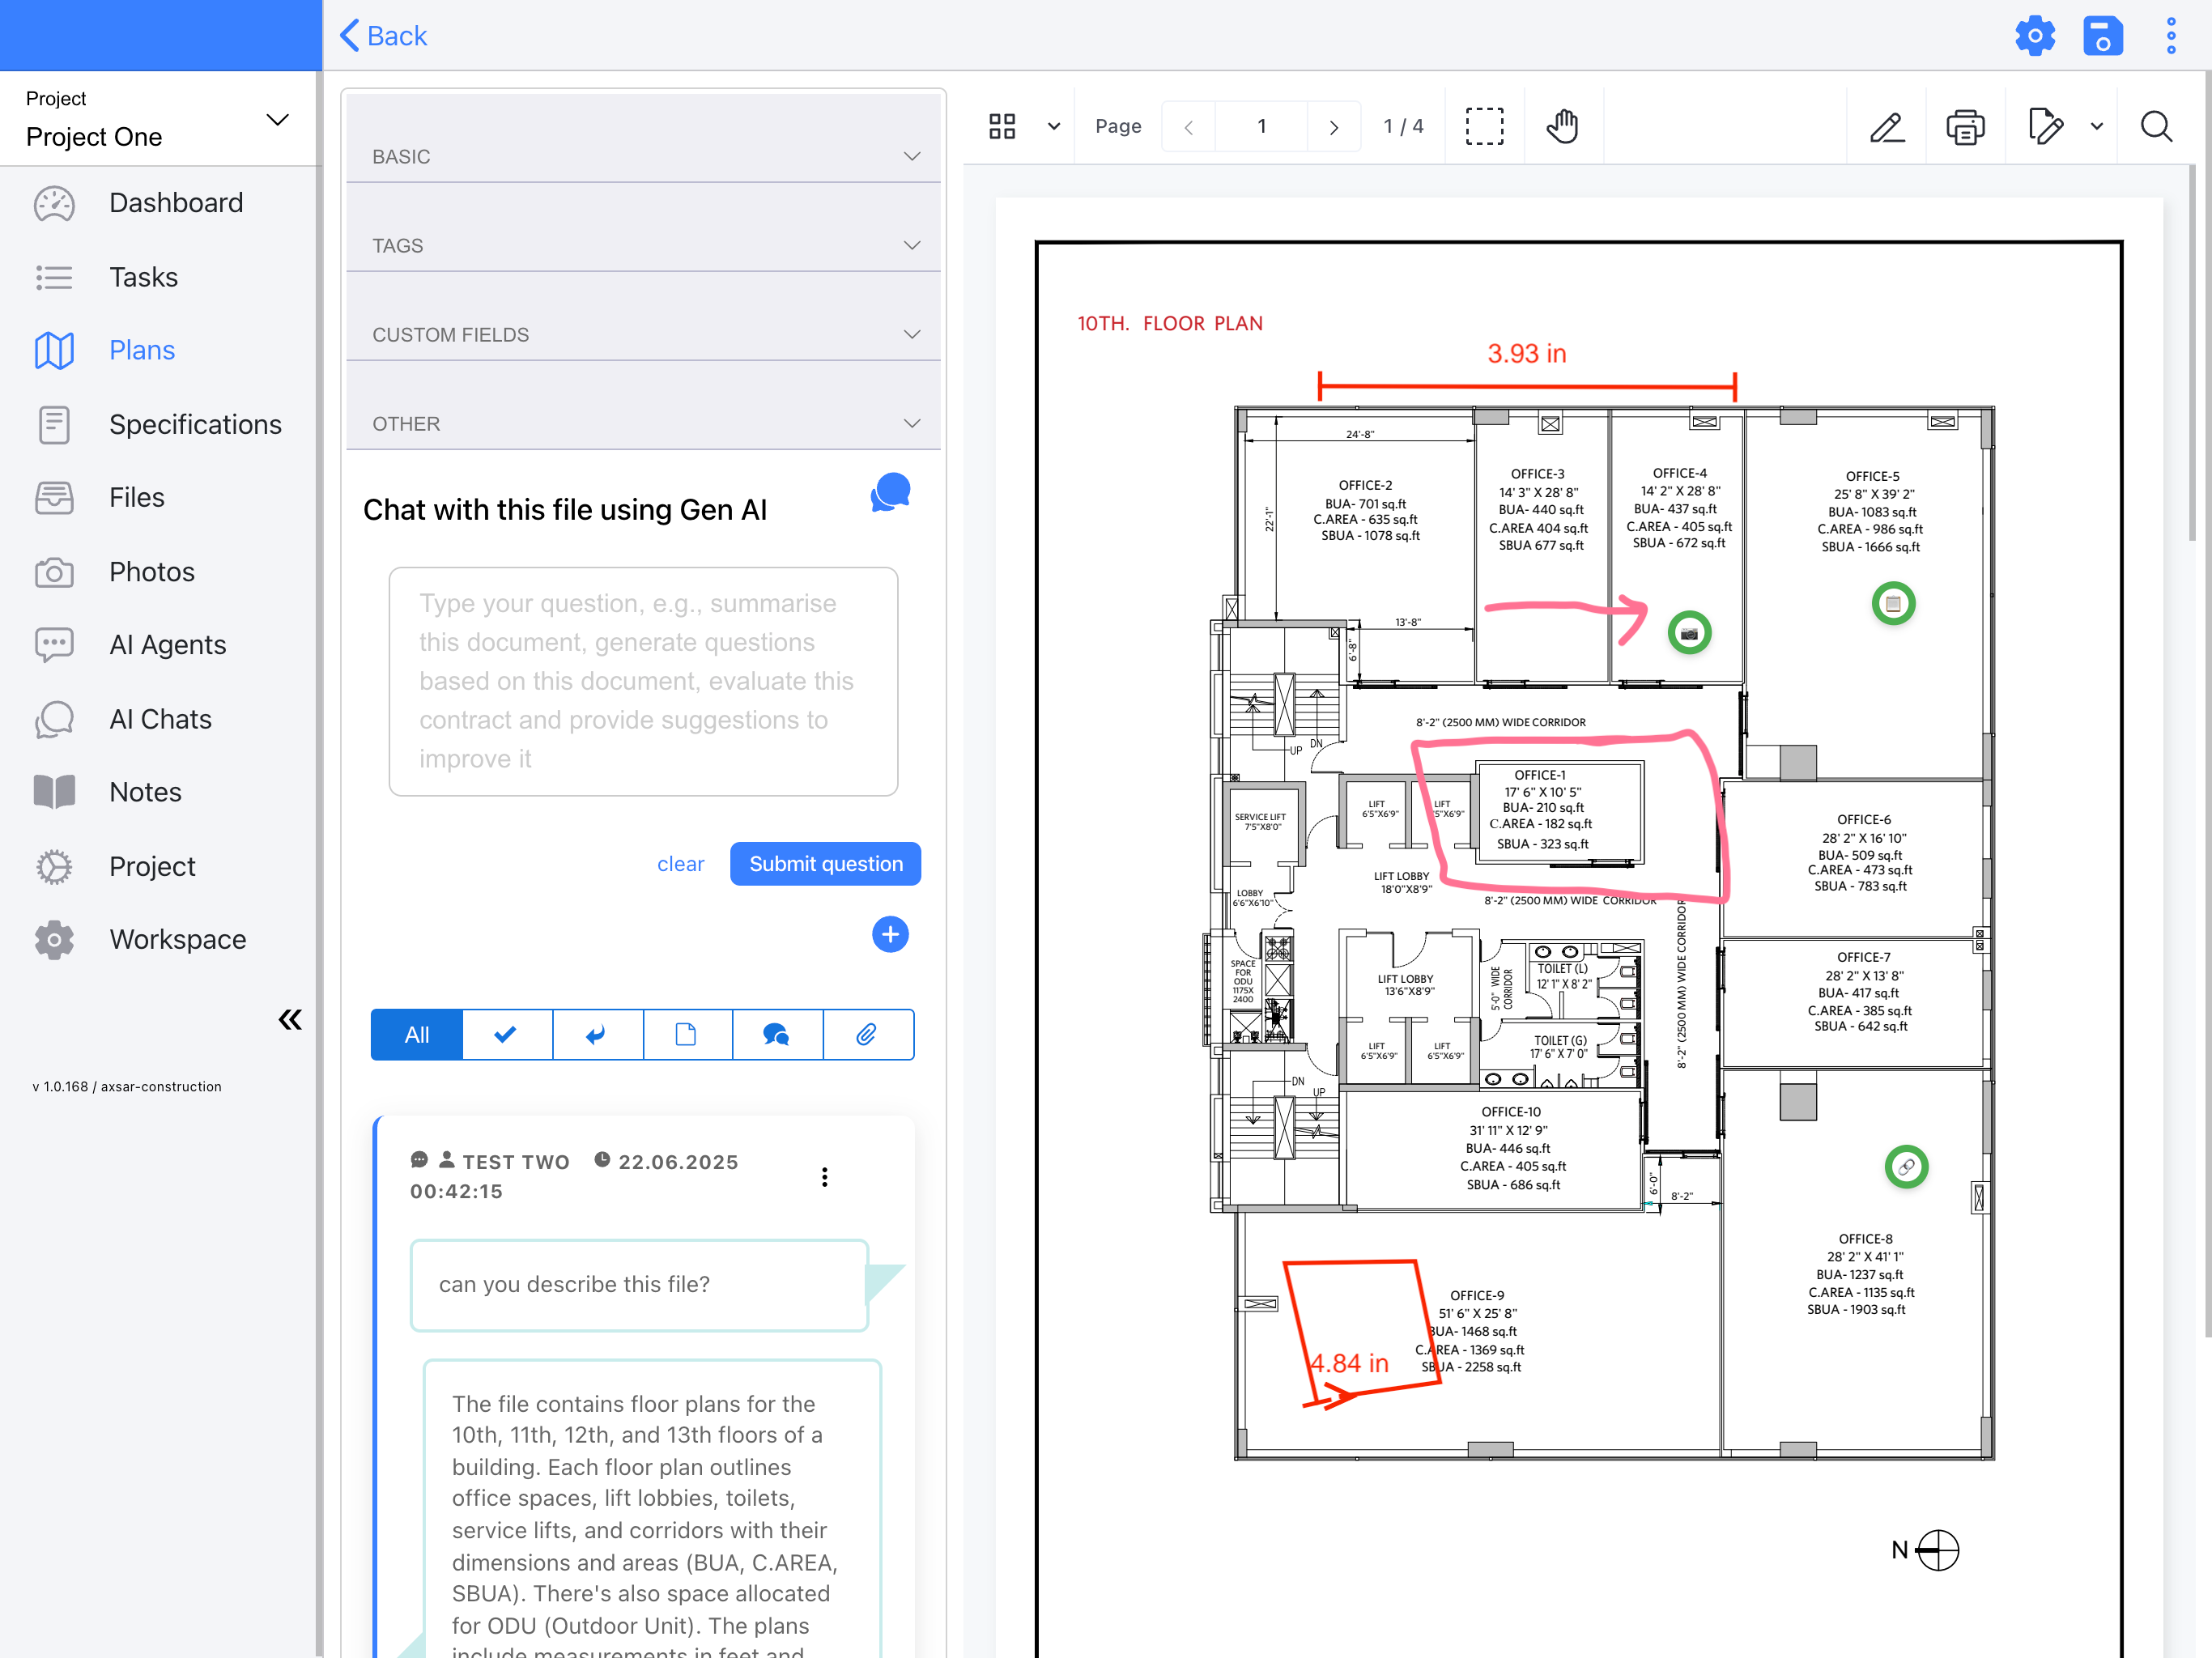Print the current plan
The height and width of the screenshot is (1658, 2212).
(x=1965, y=127)
